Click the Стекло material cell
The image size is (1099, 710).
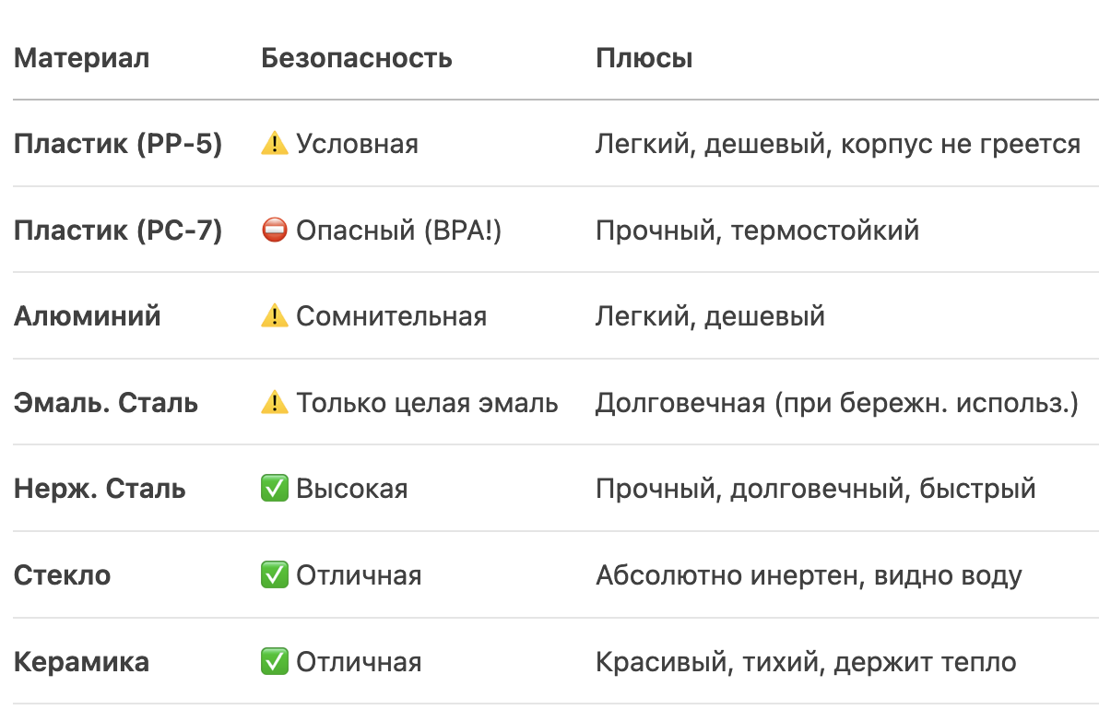click(63, 575)
